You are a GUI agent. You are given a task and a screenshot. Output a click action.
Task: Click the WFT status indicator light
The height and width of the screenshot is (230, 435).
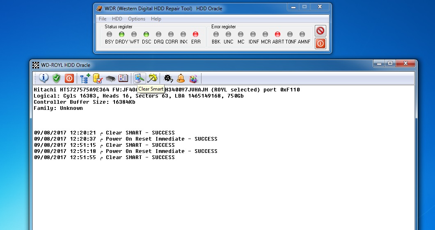(134, 34)
